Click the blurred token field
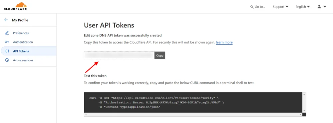The height and width of the screenshot is (123, 333). pos(119,55)
